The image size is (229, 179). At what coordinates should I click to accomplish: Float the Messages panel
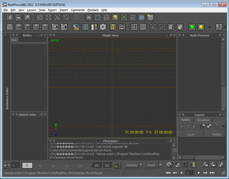pyautogui.click(x=171, y=141)
